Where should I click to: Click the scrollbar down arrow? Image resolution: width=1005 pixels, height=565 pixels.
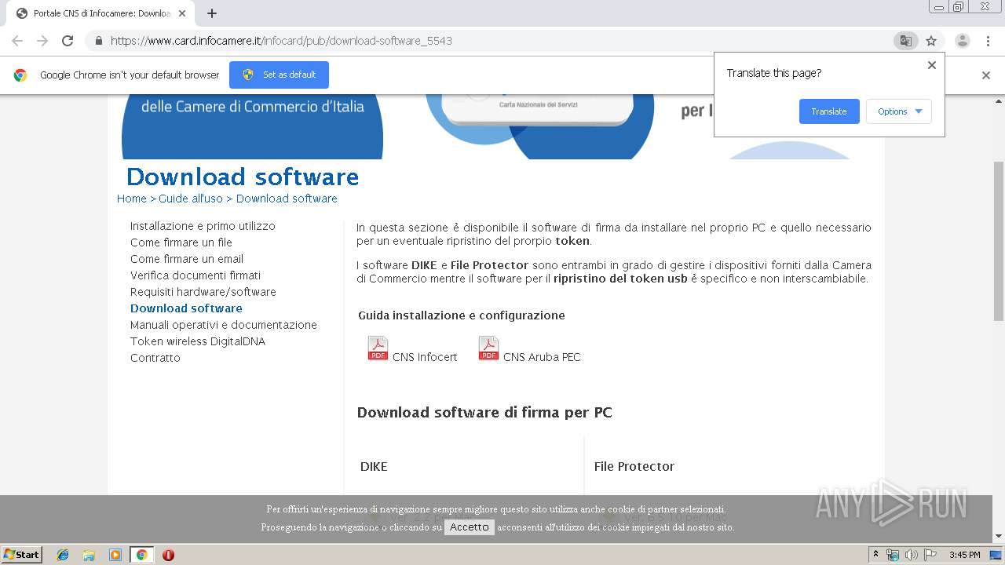999,536
